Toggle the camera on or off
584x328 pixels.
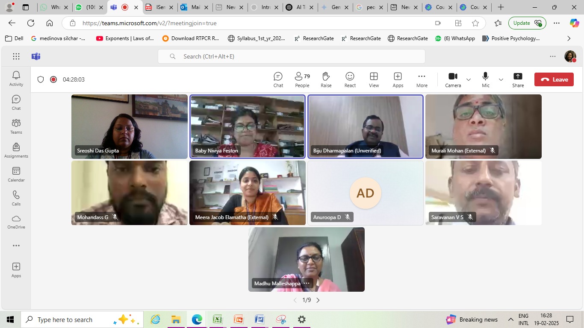point(453,79)
